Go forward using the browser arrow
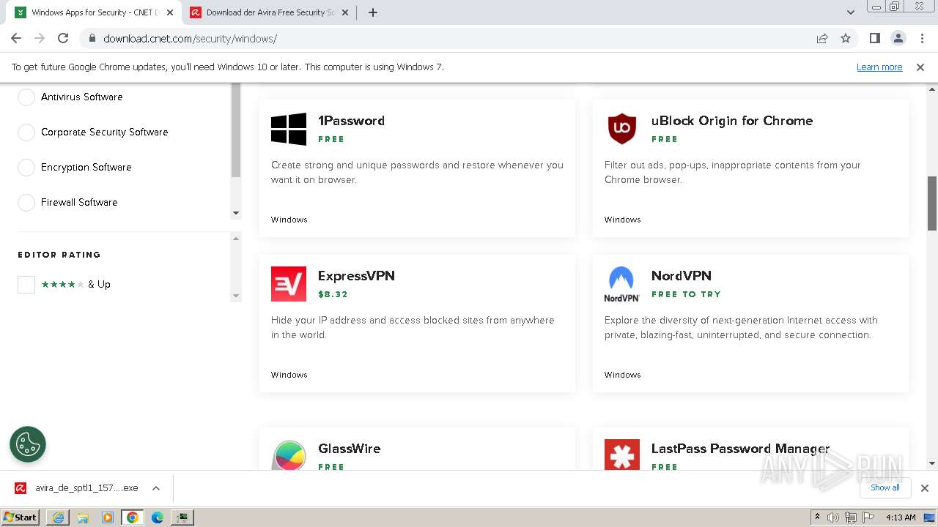Image resolution: width=938 pixels, height=527 pixels. tap(40, 39)
